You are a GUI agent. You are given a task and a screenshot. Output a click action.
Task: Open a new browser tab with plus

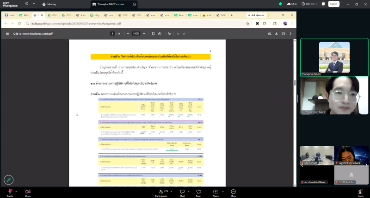(x=232, y=15)
